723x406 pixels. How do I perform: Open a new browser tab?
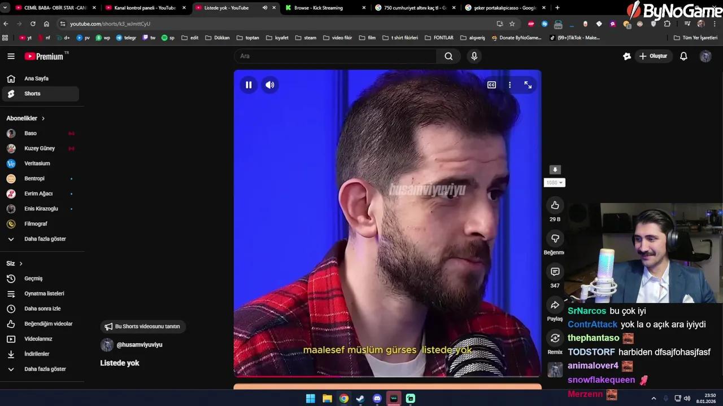click(x=558, y=8)
